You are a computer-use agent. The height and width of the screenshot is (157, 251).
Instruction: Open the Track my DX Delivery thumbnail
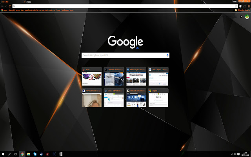click(158, 77)
